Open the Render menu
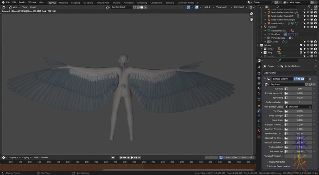The width and height of the screenshot is (319, 175). click(x=22, y=2)
